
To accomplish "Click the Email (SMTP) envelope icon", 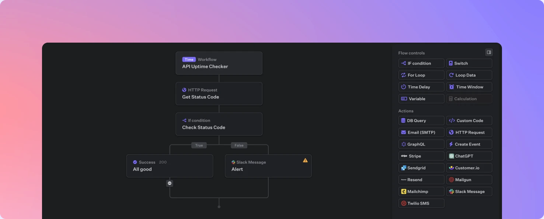I will click(404, 132).
